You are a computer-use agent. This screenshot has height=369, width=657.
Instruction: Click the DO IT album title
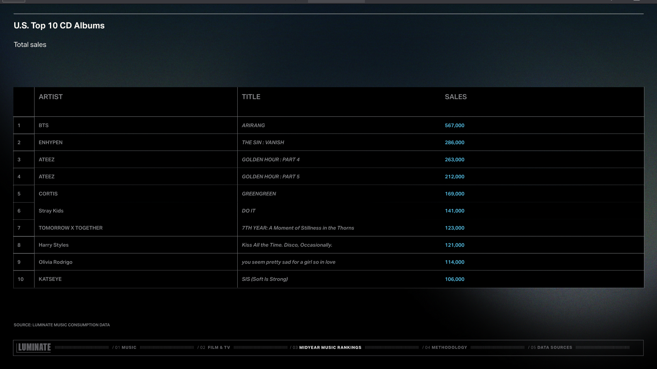point(249,211)
